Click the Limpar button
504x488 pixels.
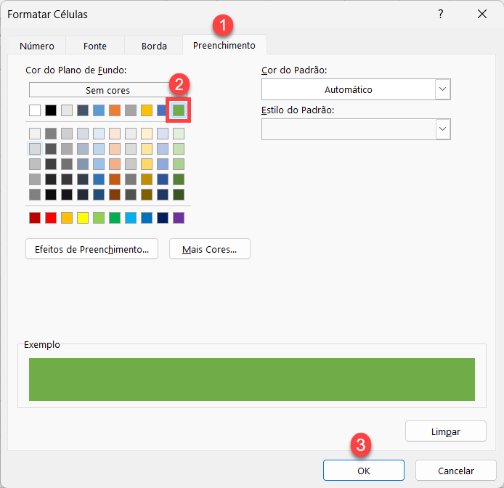[445, 431]
